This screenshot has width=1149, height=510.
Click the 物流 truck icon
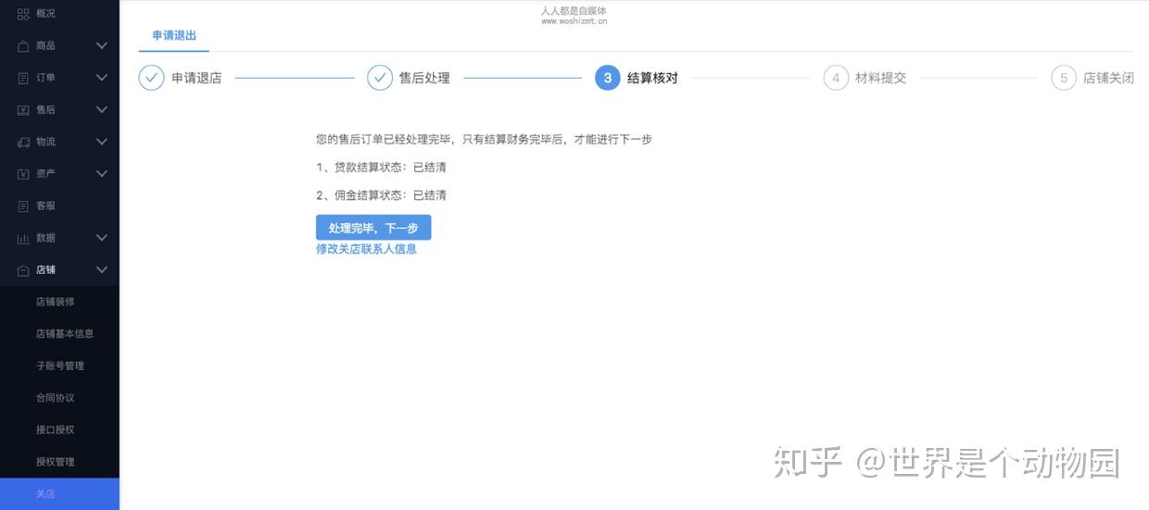click(23, 142)
